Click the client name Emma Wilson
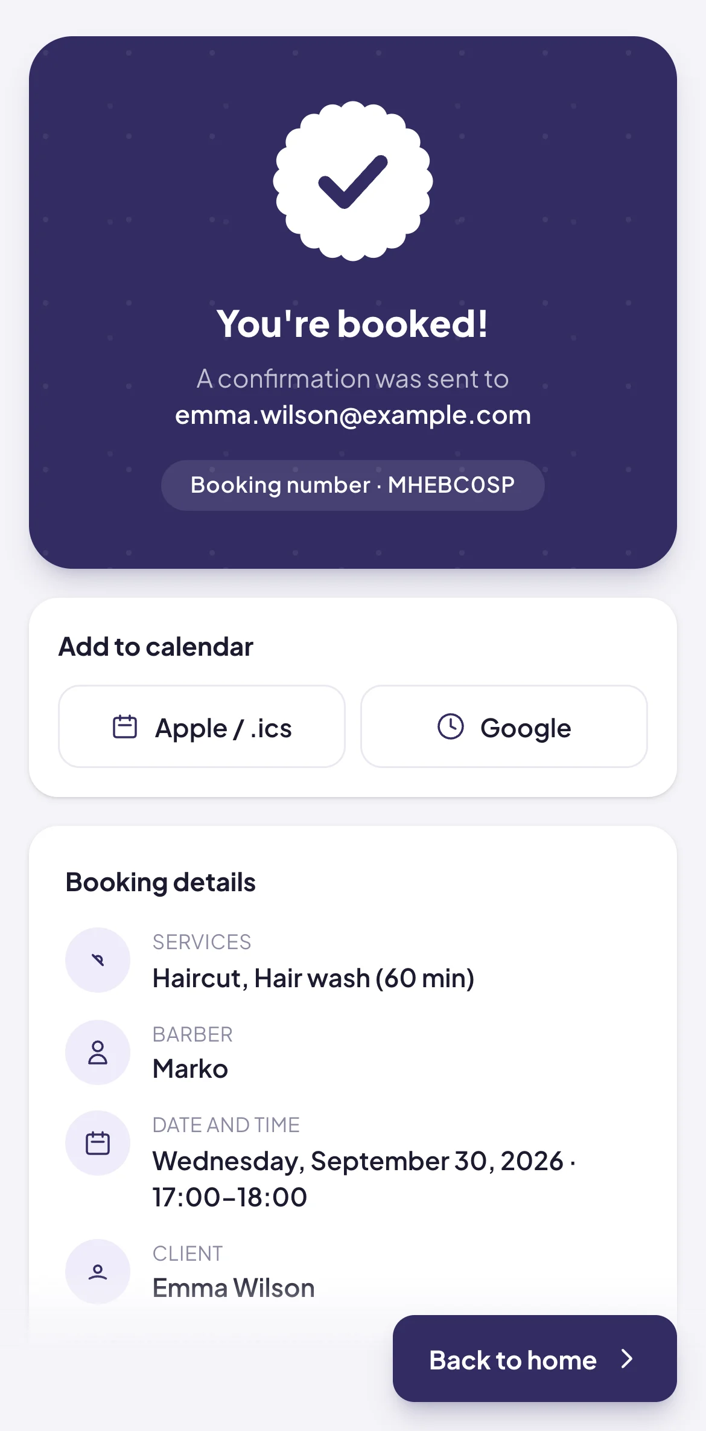 234,1288
